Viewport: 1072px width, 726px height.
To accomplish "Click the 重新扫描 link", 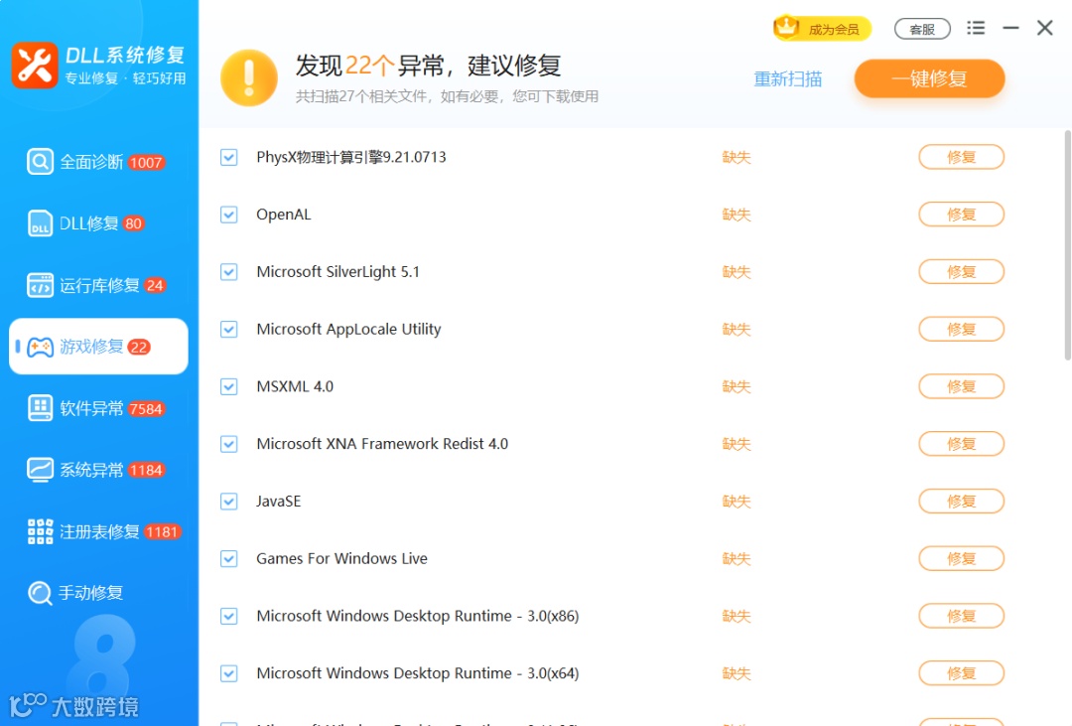I will pyautogui.click(x=787, y=79).
